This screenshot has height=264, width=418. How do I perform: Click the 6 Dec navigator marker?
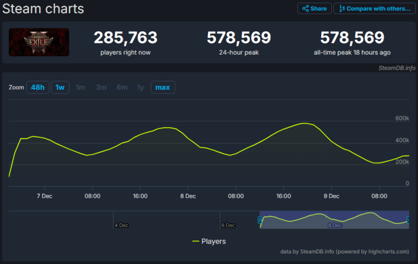click(x=228, y=225)
